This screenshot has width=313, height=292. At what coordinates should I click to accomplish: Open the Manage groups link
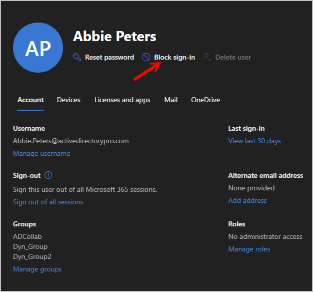pos(37,269)
